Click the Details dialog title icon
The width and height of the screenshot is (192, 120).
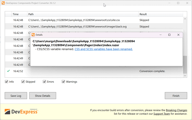pos(33,35)
